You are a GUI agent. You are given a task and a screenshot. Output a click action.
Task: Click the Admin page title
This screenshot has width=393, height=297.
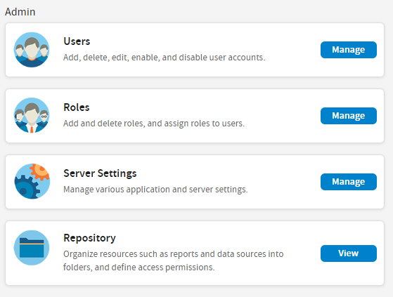(x=20, y=12)
